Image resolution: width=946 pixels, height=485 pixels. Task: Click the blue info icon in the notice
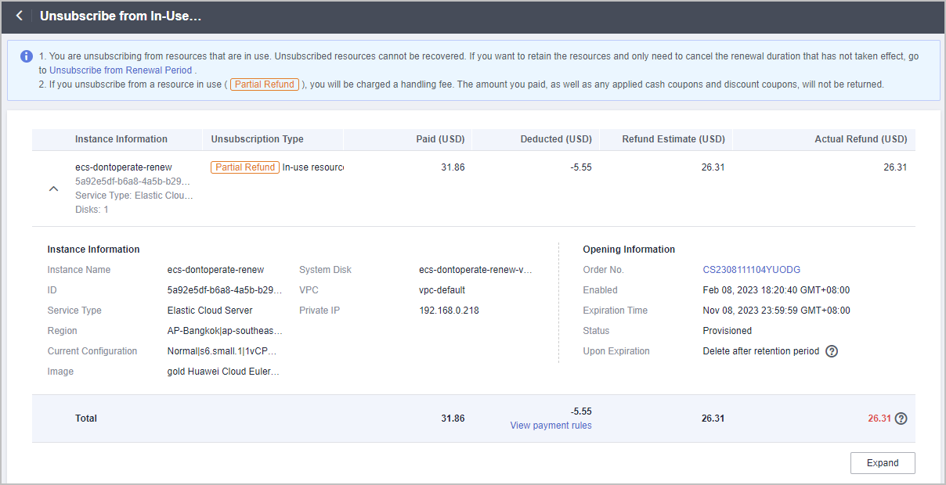pyautogui.click(x=27, y=56)
